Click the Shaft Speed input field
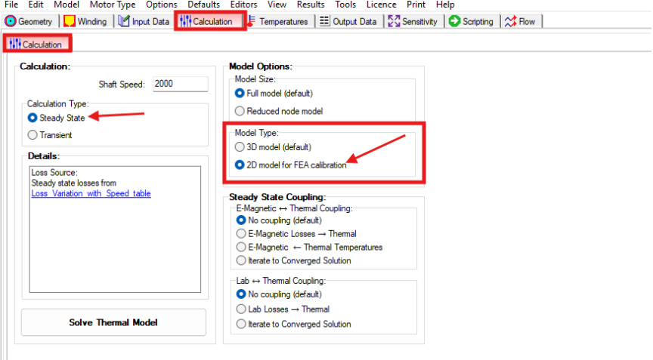The width and height of the screenshot is (653, 360). pyautogui.click(x=180, y=85)
